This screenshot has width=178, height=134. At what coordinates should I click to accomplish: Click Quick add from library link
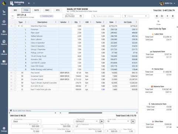pos(22,111)
